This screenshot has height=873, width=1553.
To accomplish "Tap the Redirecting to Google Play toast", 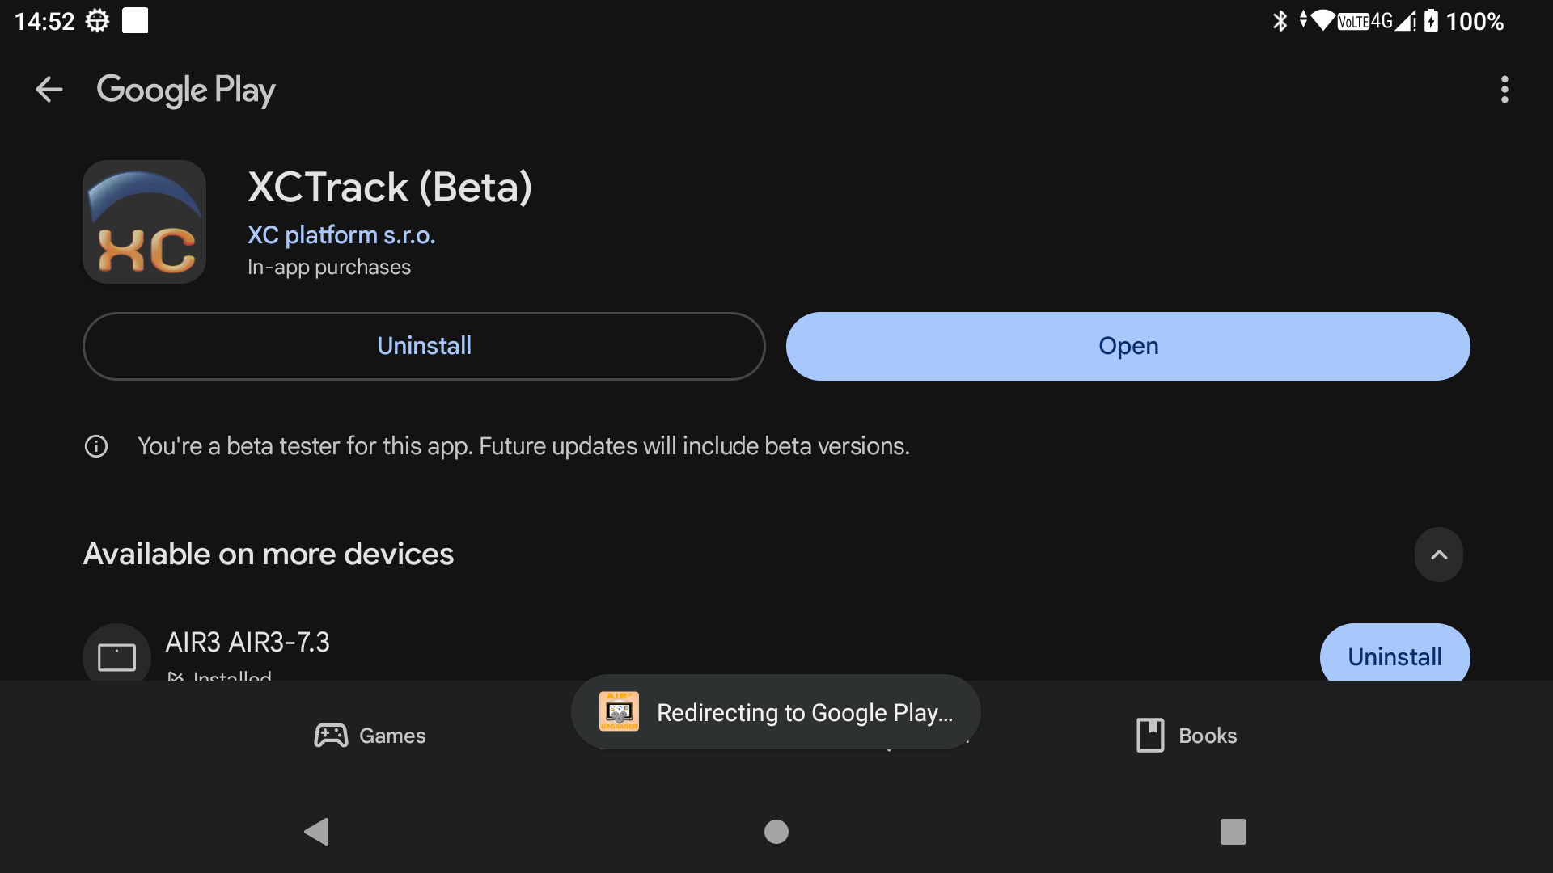I will click(776, 712).
